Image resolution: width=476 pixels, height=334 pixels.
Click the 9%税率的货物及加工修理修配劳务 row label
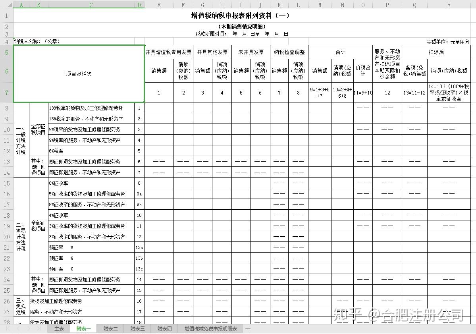pos(91,129)
